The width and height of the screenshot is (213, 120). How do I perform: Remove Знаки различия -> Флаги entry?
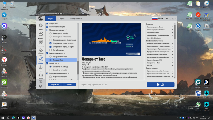click(x=172, y=63)
